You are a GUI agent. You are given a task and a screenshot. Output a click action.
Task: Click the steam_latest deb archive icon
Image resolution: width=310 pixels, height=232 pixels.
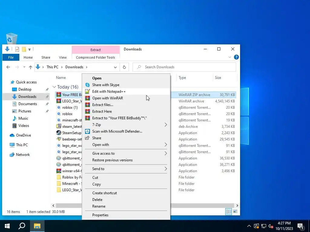59,126
